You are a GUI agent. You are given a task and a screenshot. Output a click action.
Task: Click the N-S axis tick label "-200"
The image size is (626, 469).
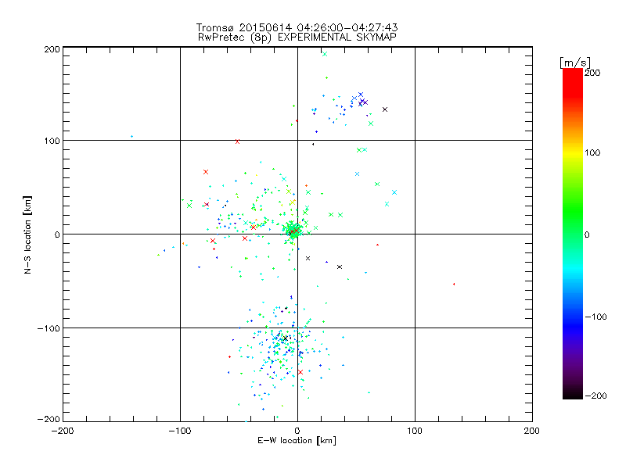tap(49, 419)
